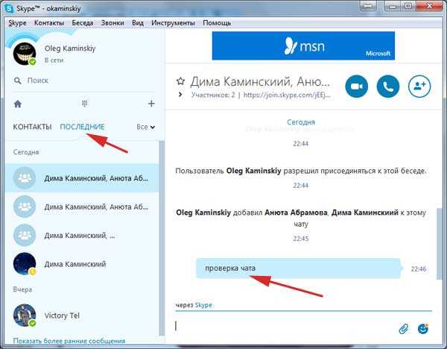Image resolution: width=447 pixels, height=349 pixels.
Task: Open the Помощь menu
Action: point(217,23)
